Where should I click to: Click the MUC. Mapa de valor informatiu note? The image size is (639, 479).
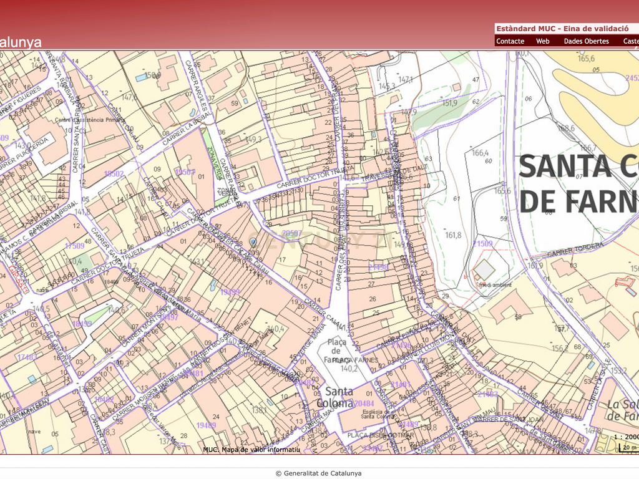(251, 450)
